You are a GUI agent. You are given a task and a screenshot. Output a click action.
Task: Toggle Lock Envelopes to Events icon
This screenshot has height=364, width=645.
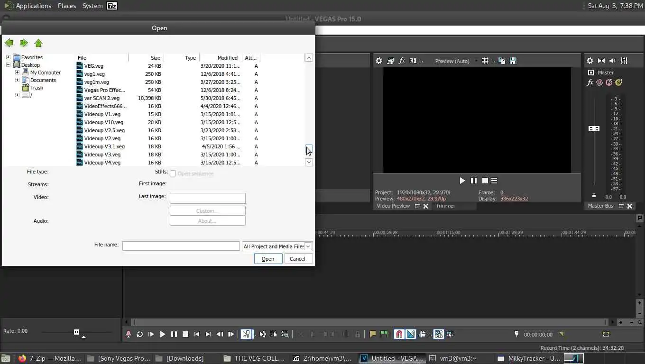439,334
